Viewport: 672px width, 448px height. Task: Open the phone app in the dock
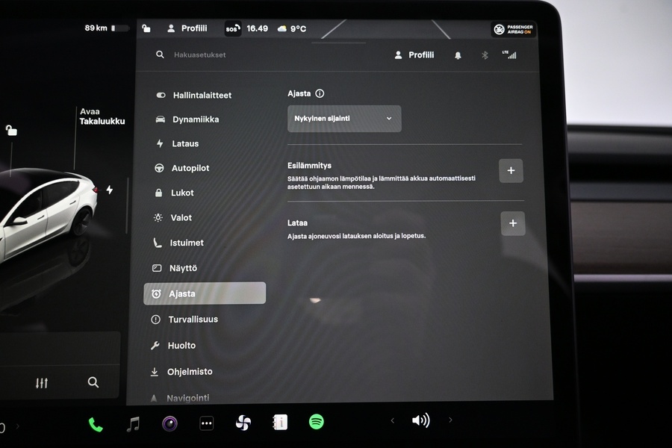click(x=96, y=424)
